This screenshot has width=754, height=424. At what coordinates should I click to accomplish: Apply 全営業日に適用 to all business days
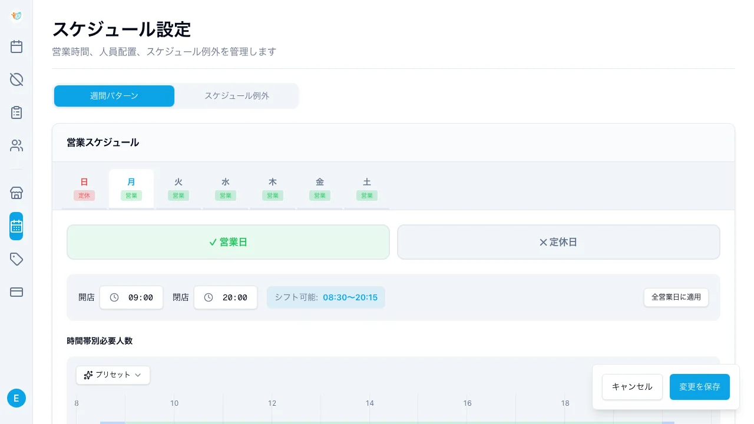coord(676,297)
